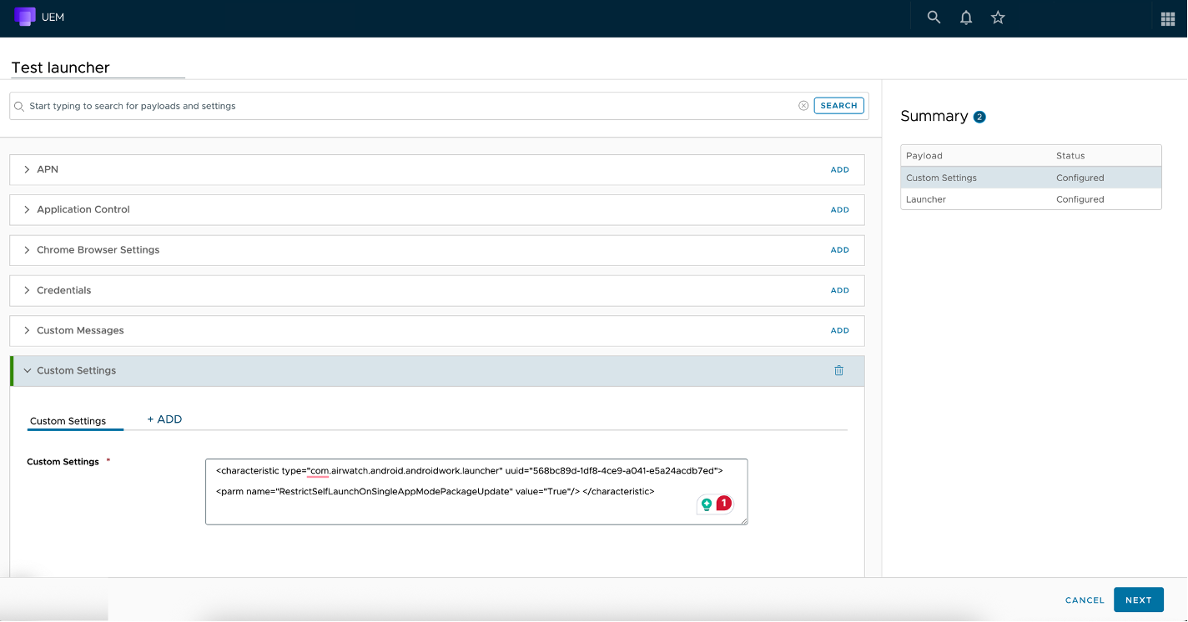Collapse the Custom Settings section
This screenshot has width=1188, height=622.
click(x=28, y=370)
